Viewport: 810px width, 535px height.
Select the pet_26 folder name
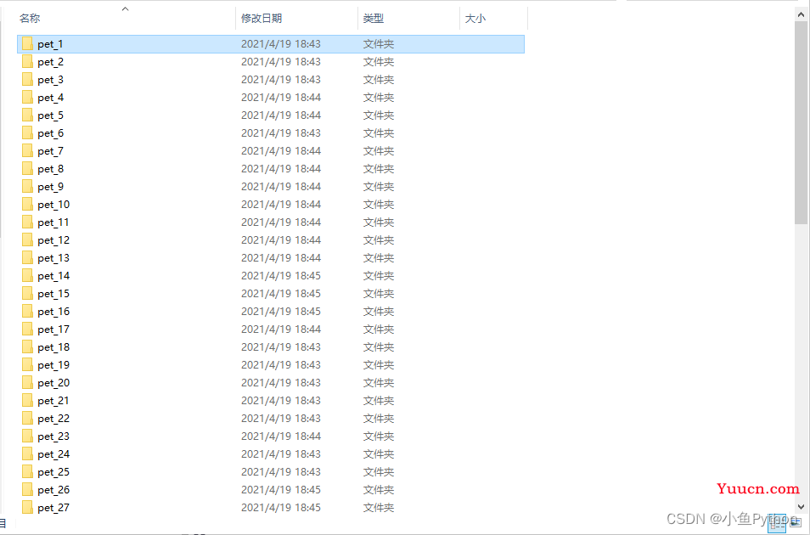pos(53,490)
